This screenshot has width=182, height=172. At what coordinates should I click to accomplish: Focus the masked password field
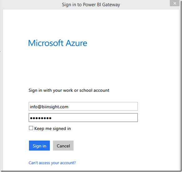(83, 118)
